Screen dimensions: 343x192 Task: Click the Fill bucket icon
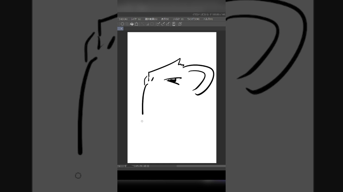click(x=132, y=24)
